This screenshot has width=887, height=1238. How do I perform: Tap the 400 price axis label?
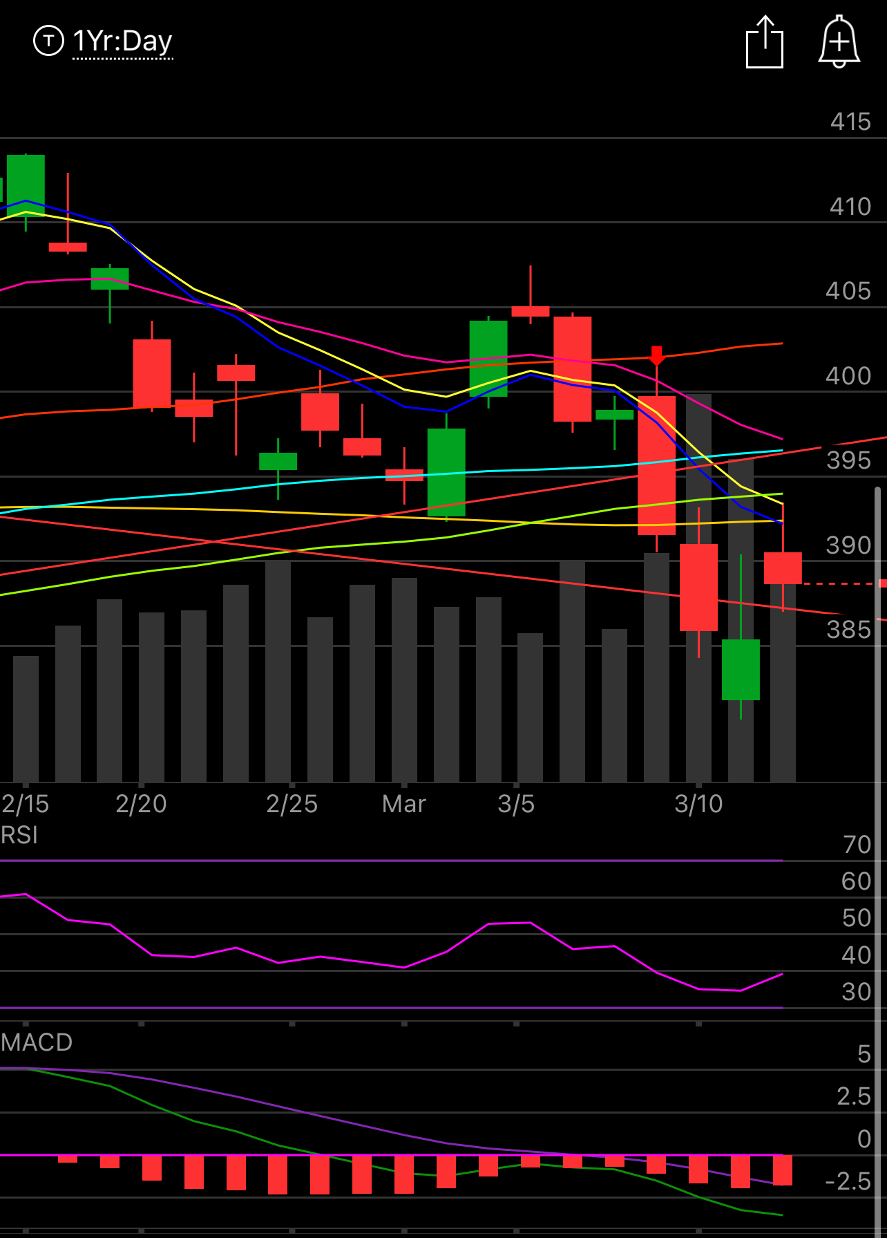(849, 376)
